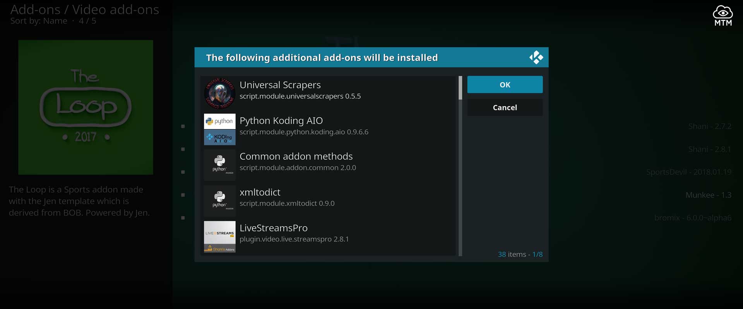The width and height of the screenshot is (743, 309).
Task: Click the Kodi logo in dialog header
Action: pos(536,58)
